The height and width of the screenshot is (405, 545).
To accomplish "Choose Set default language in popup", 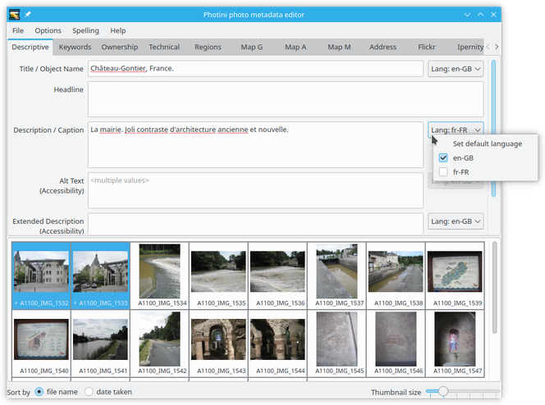I will pyautogui.click(x=487, y=143).
